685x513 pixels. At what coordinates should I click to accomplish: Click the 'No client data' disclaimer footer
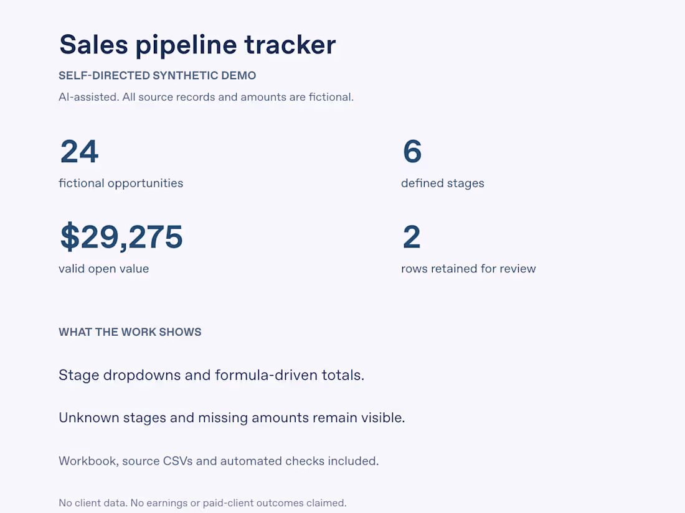click(x=203, y=503)
